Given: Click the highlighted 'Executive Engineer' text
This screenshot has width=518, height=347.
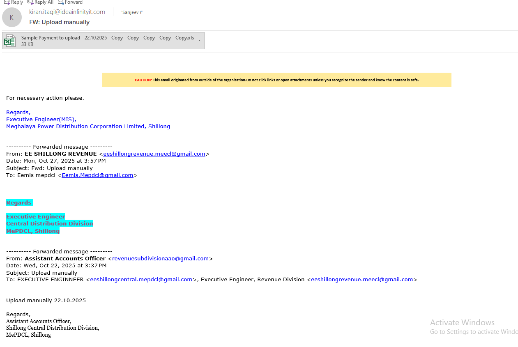Looking at the screenshot, I should [35, 216].
